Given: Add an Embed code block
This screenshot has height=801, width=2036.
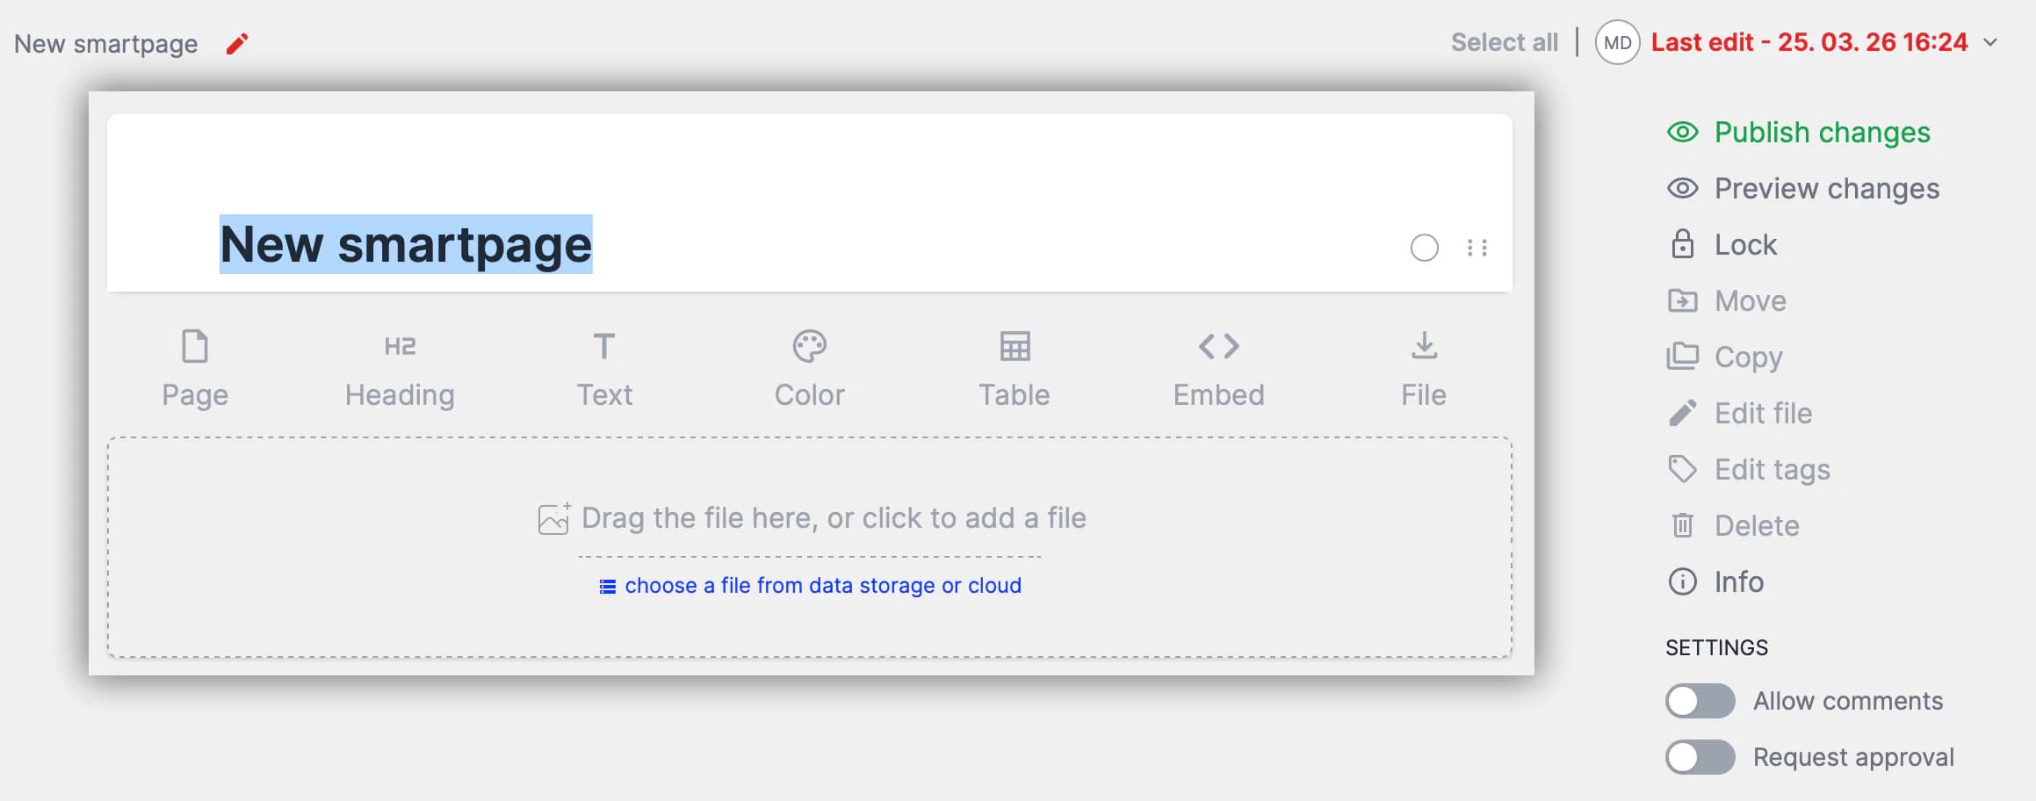Looking at the screenshot, I should click(1218, 368).
